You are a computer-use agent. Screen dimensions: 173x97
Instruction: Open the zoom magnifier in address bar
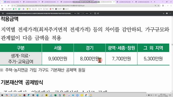[x=155, y=6]
